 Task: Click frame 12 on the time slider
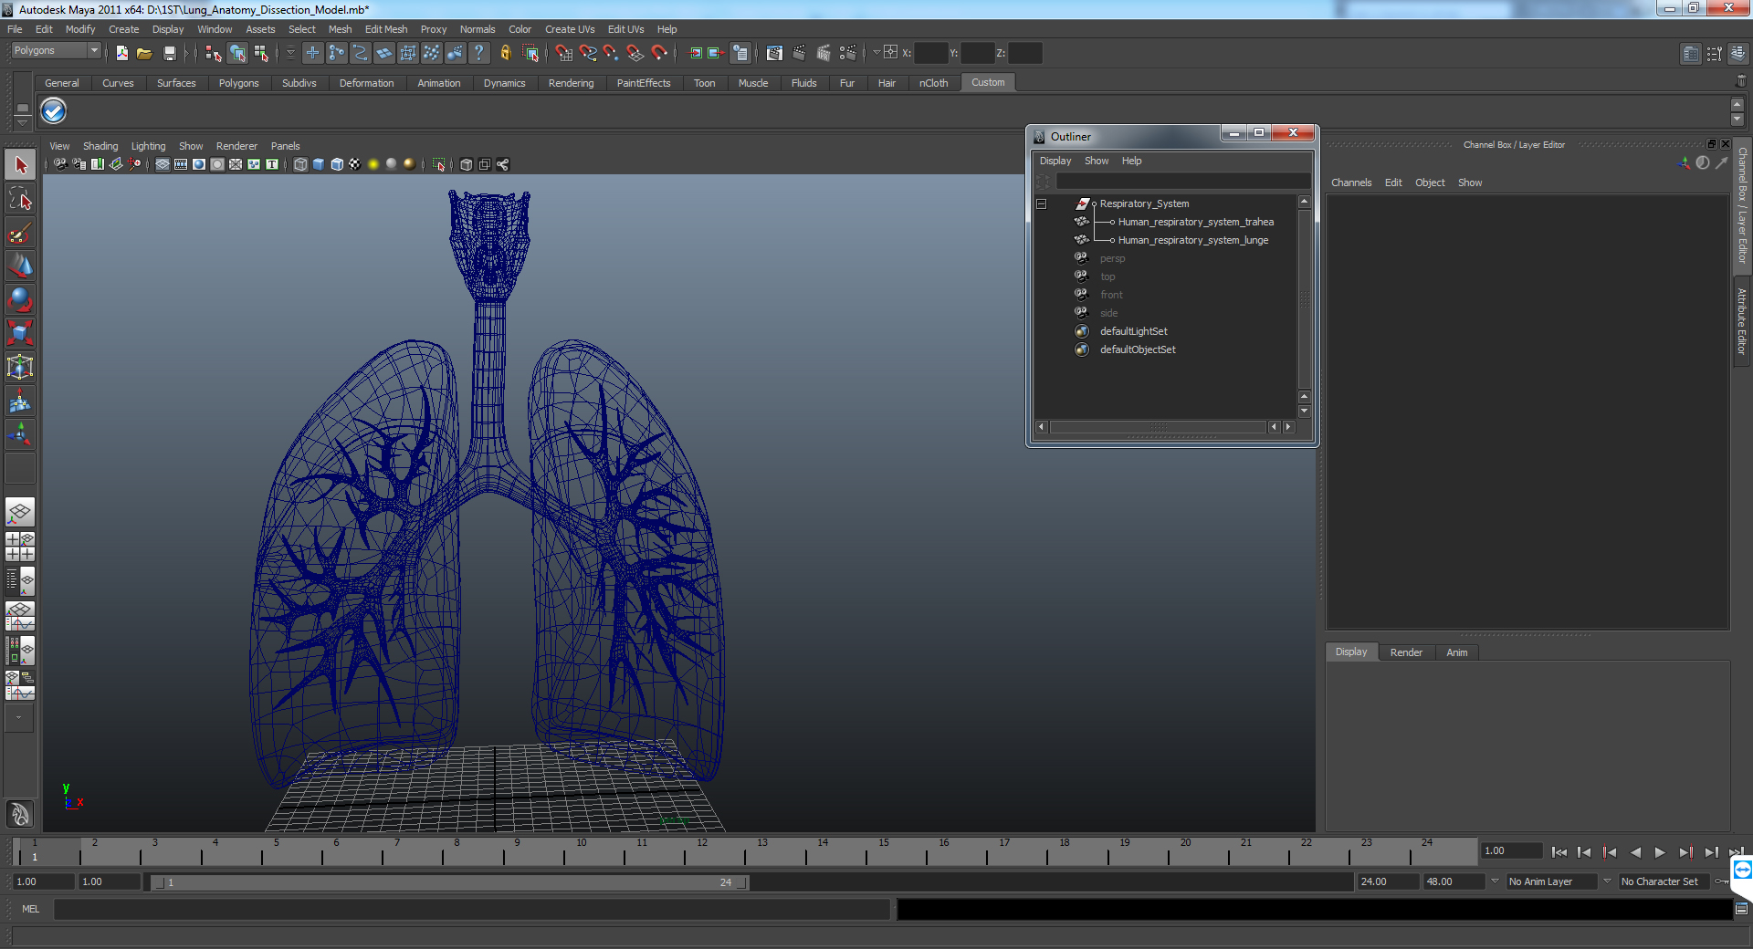click(702, 852)
